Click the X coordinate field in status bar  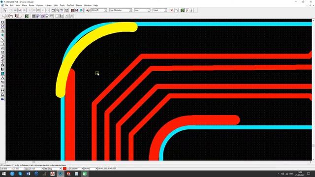click(6, 169)
